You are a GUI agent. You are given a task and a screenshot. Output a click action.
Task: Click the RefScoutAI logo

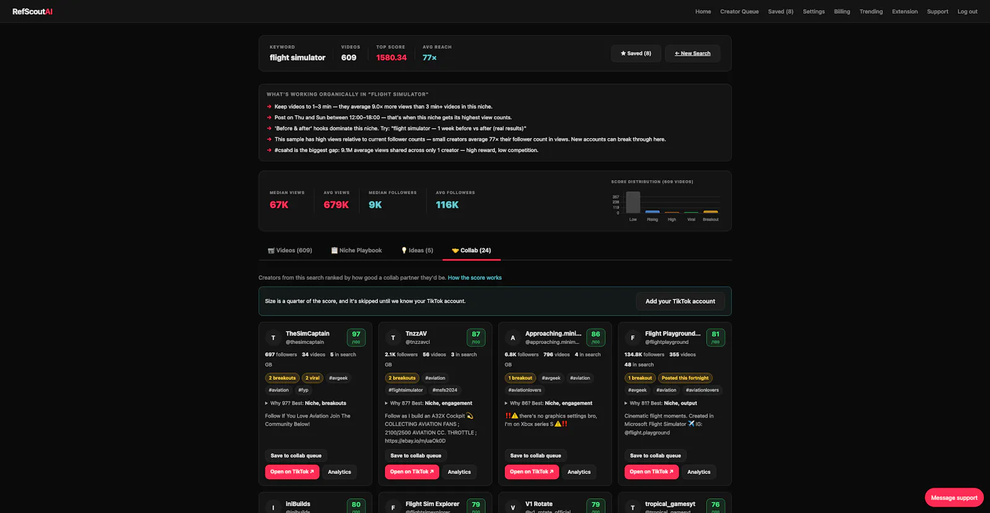tap(32, 11)
